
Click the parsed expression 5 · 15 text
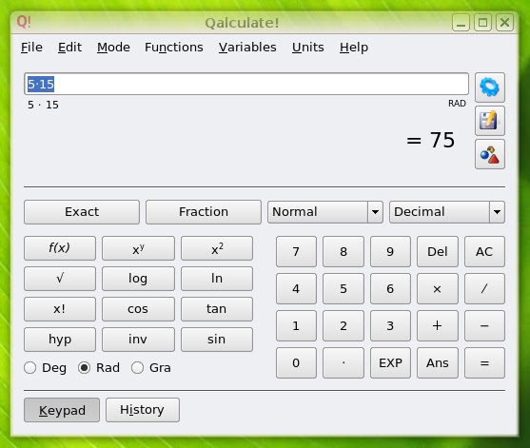43,105
